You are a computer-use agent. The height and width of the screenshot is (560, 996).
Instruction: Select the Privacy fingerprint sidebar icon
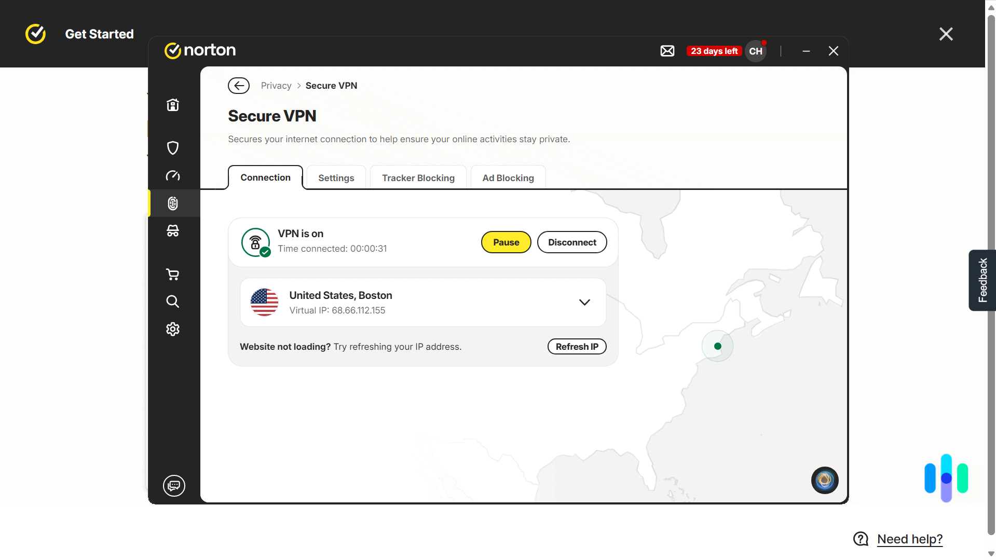click(x=173, y=203)
